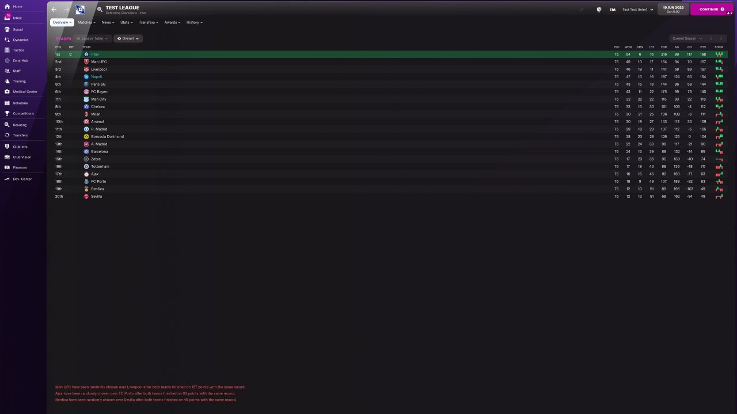The image size is (737, 414).
Task: Go back with the left arrow
Action: click(x=54, y=9)
